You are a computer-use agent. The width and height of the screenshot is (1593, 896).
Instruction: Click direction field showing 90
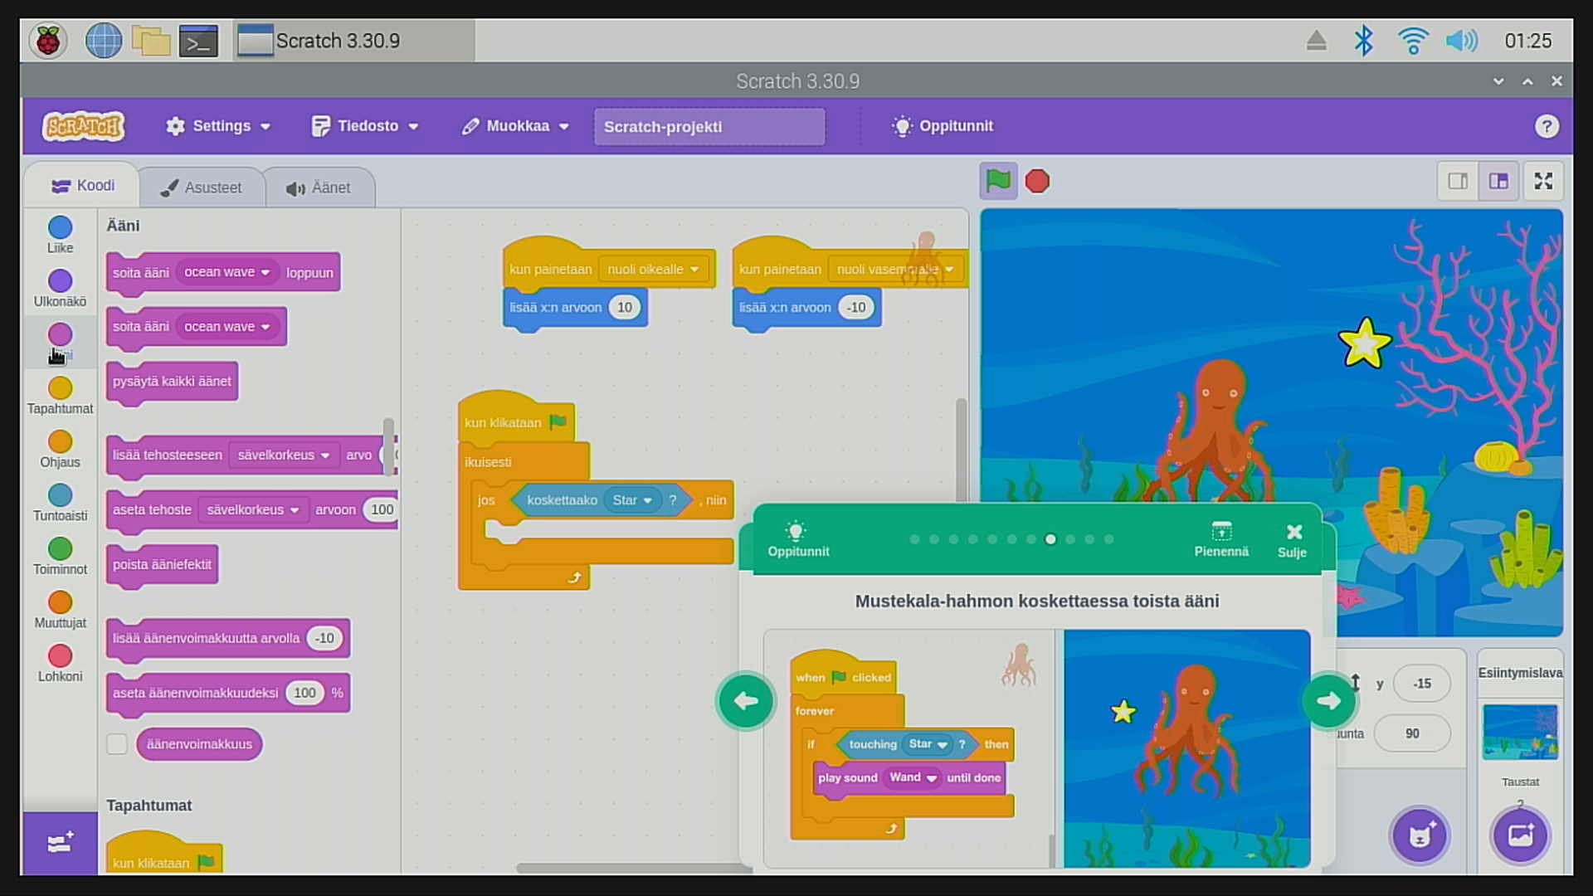pos(1412,733)
